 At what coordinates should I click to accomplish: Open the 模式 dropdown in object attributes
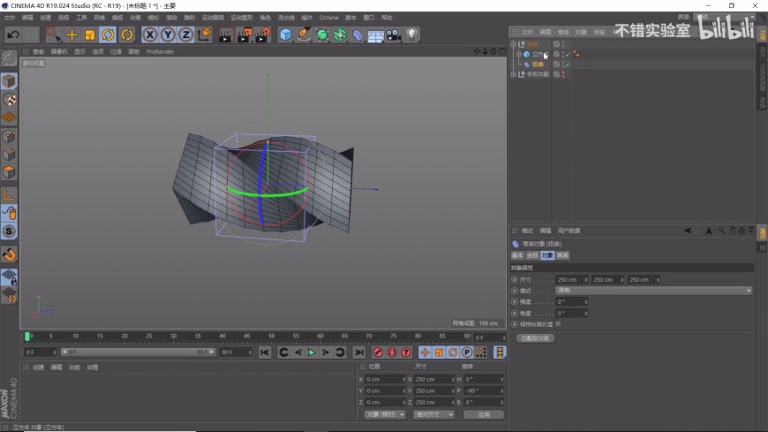coord(653,291)
